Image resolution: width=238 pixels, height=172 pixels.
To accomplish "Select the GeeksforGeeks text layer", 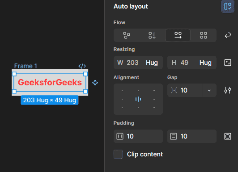I will point(50,83).
